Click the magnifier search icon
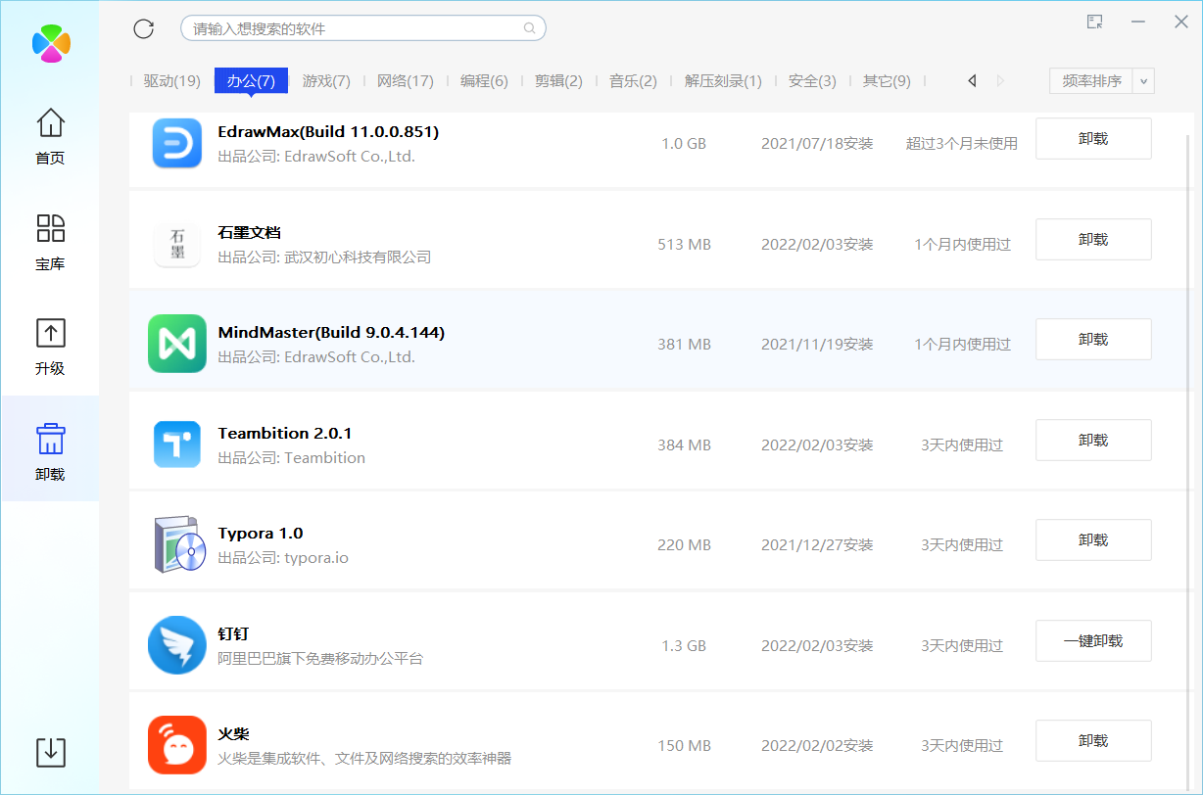 (x=530, y=28)
